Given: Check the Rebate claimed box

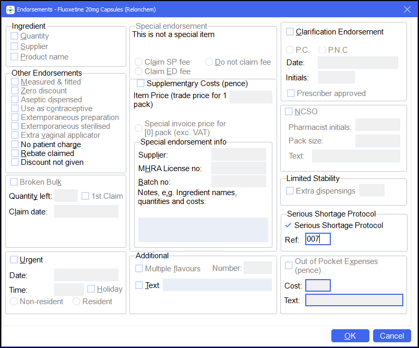Looking at the screenshot, I should tap(15, 153).
